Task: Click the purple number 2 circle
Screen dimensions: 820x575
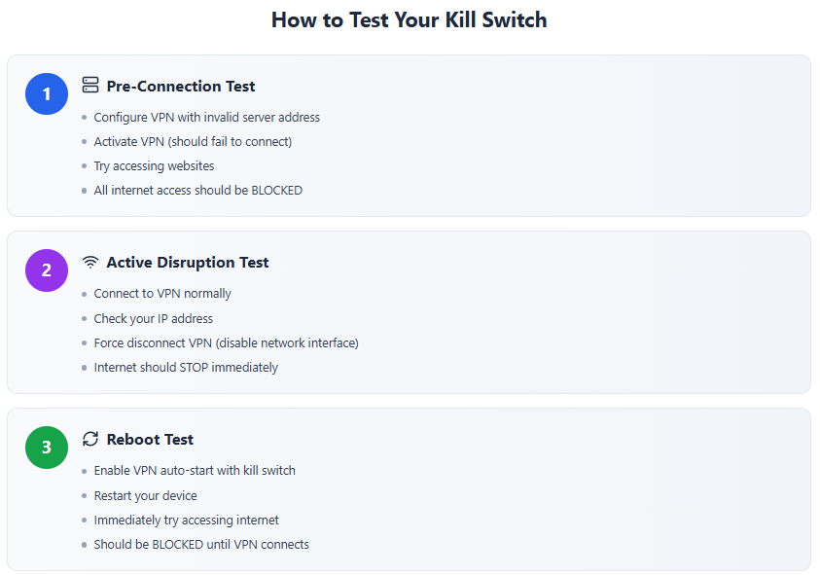Action: (x=47, y=270)
